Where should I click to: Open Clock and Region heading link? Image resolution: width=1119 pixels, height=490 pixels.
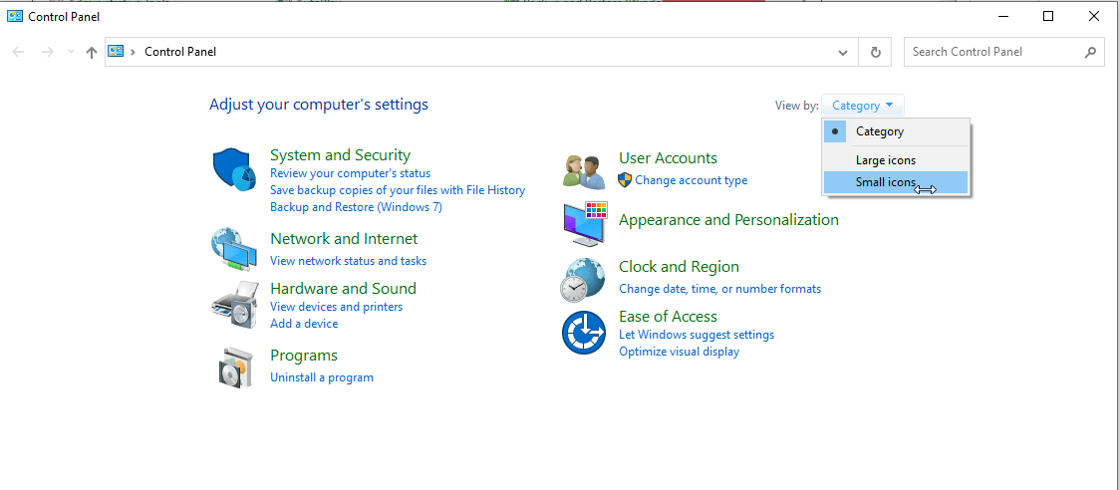(679, 266)
